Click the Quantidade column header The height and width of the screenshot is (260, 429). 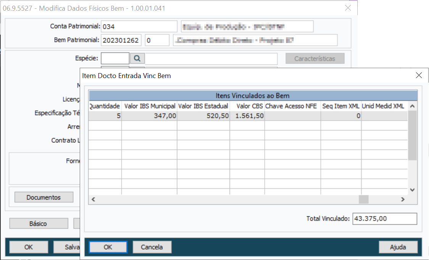[105, 106]
